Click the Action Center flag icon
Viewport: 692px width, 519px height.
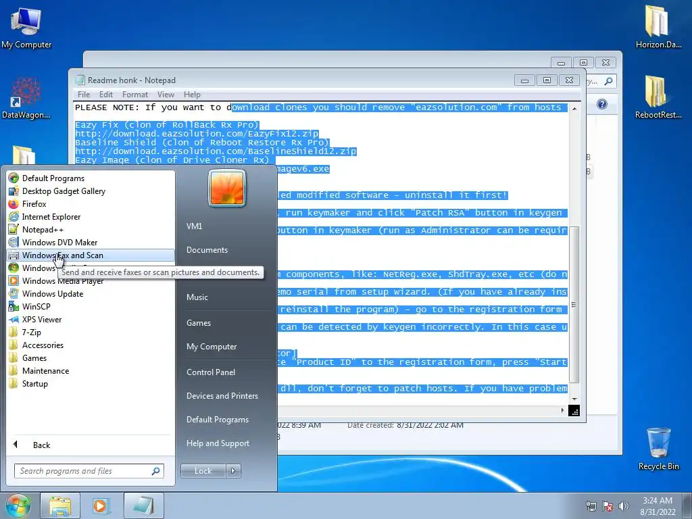608,506
